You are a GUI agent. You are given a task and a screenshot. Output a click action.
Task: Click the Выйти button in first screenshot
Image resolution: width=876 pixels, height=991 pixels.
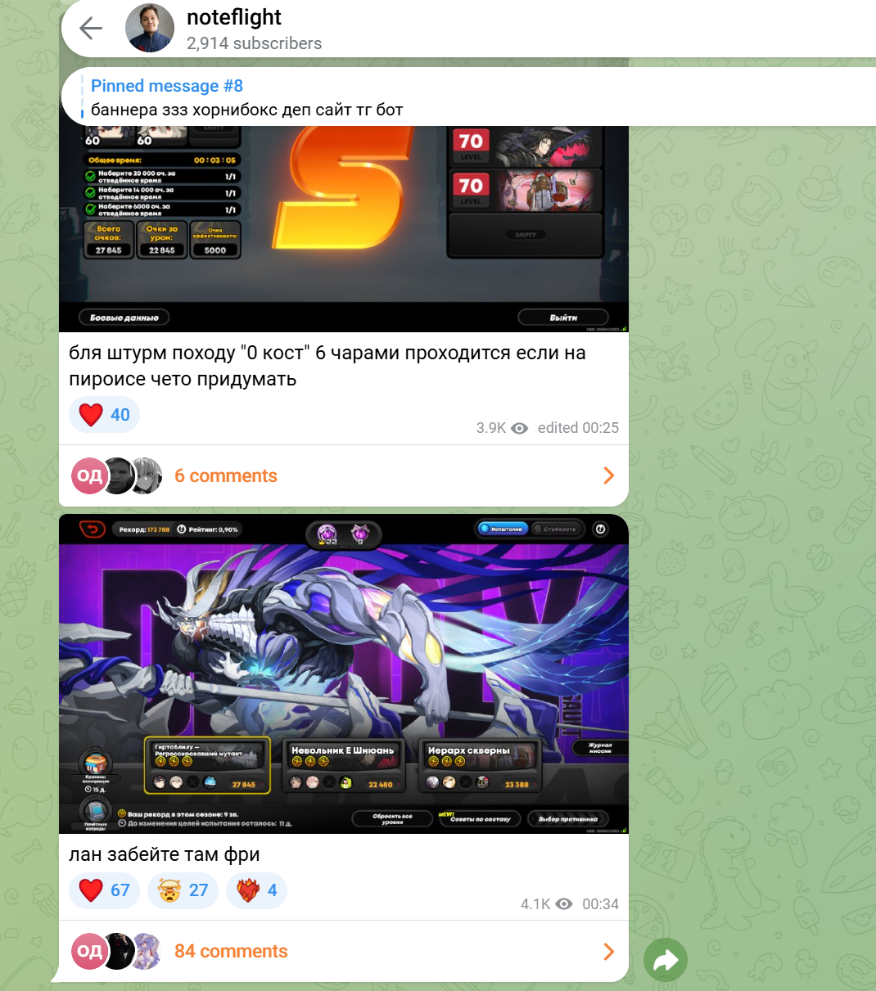pos(563,318)
